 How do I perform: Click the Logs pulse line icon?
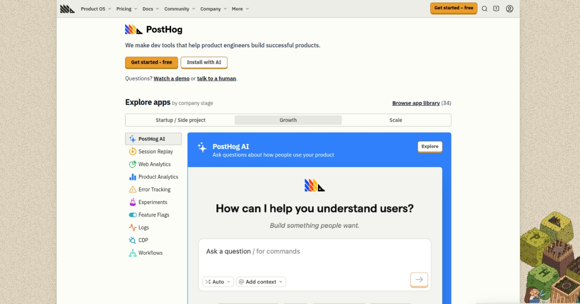click(x=132, y=228)
